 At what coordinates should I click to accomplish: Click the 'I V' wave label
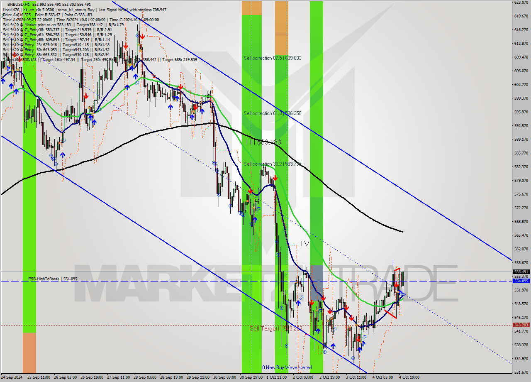[305, 244]
